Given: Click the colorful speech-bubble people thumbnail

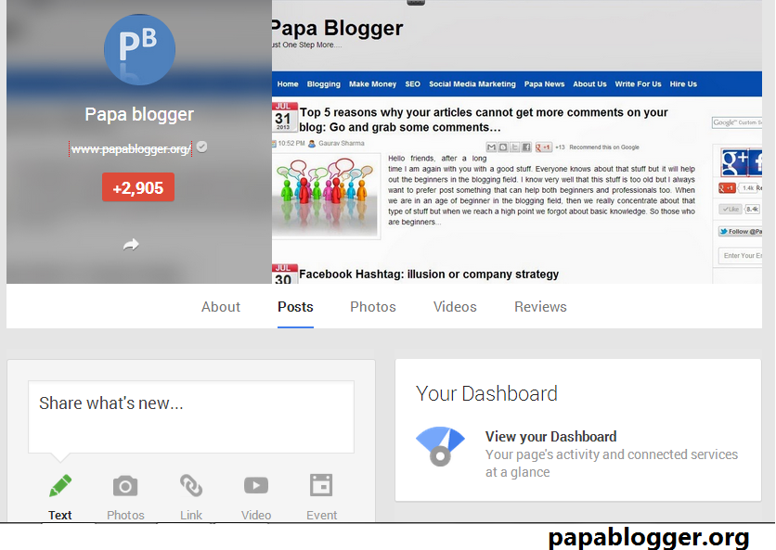Looking at the screenshot, I should [326, 197].
